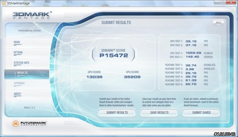Click CPU TEST 1 value 1059.58
The width and height of the screenshot is (238, 137).
(x=193, y=53)
